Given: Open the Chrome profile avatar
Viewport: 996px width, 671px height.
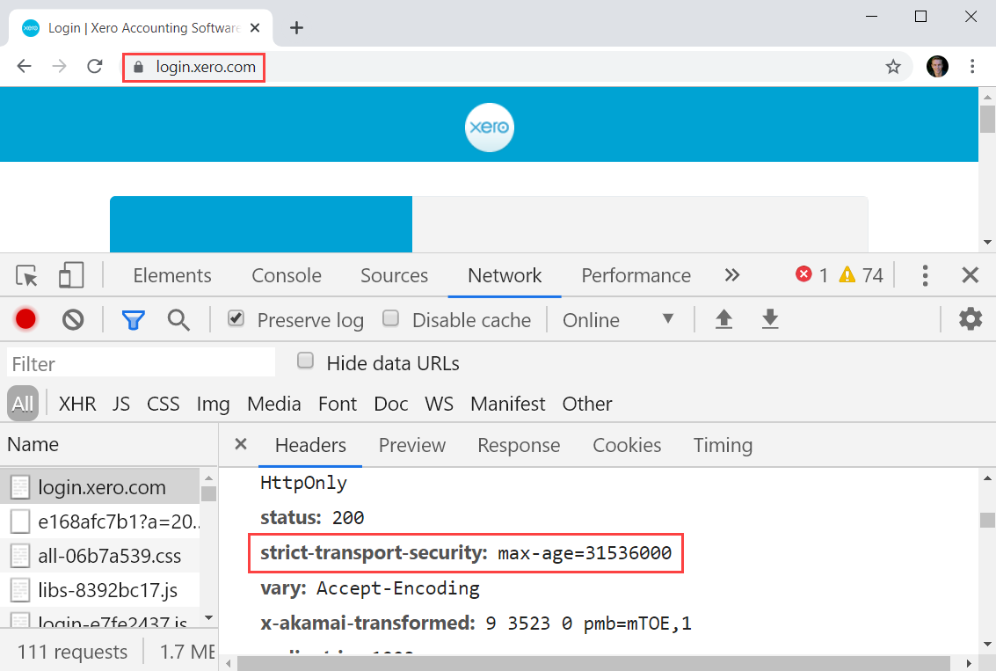Looking at the screenshot, I should (937, 66).
